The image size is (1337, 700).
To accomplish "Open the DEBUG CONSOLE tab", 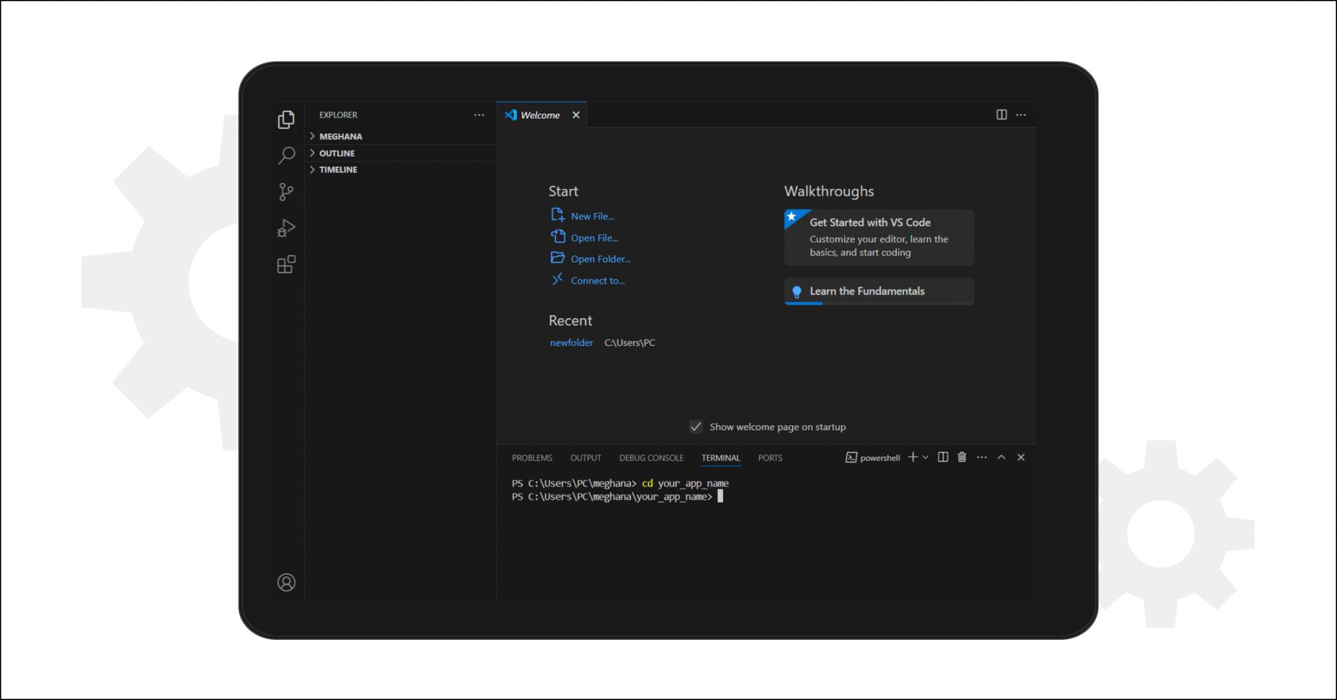I will click(651, 458).
